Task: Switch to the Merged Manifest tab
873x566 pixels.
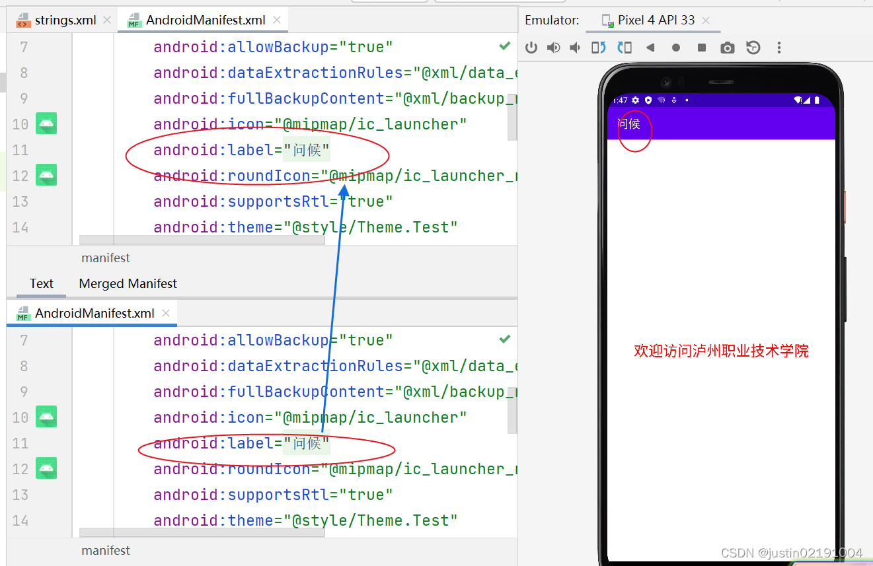Action: pos(128,283)
